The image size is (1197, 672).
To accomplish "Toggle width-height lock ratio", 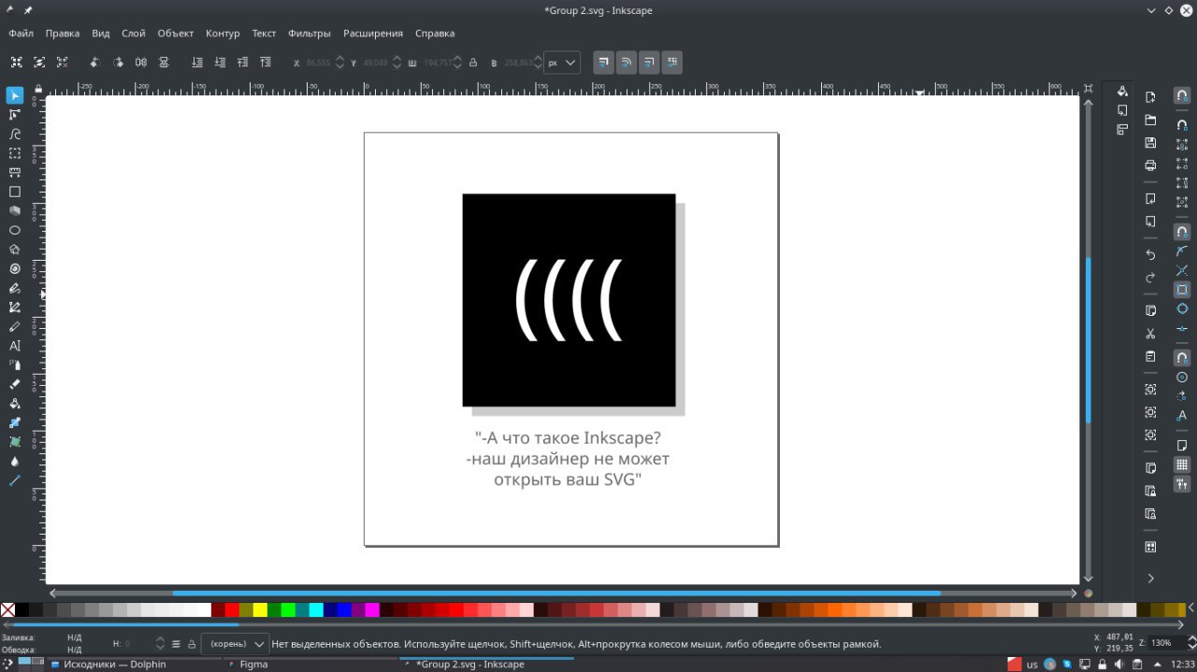I will (473, 63).
